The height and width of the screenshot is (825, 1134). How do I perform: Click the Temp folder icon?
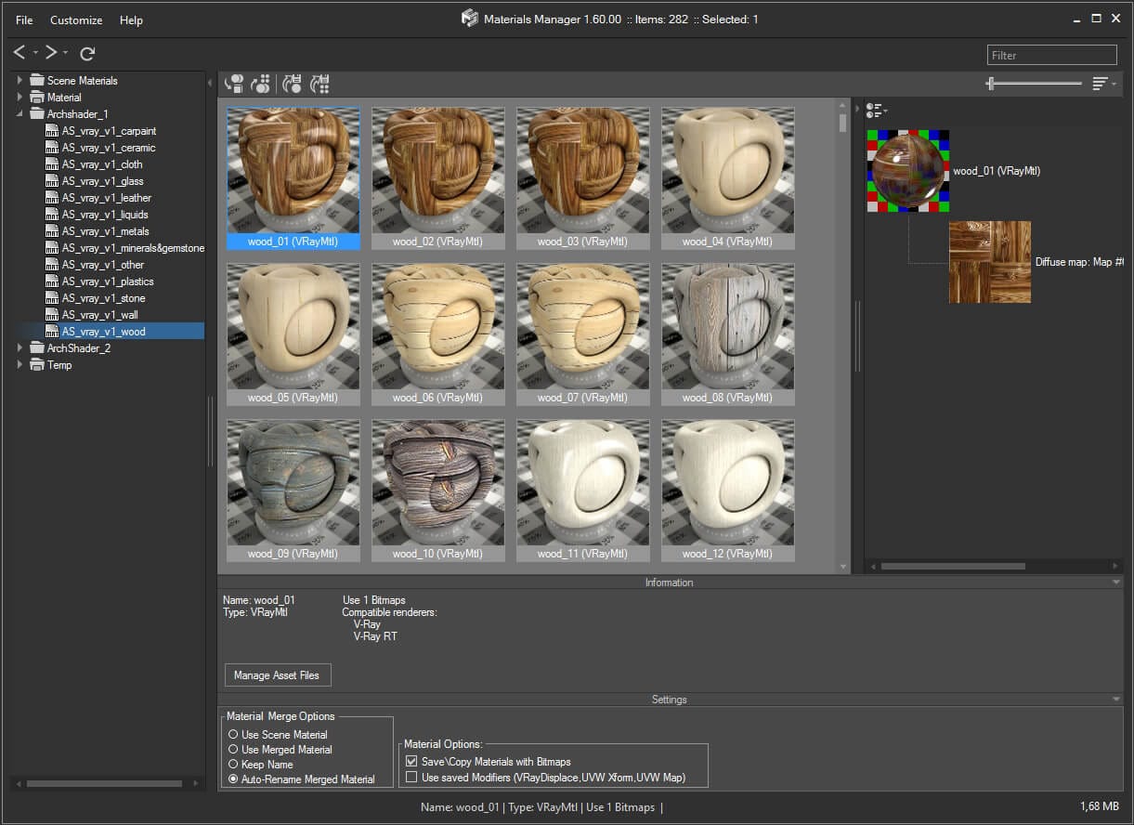pyautogui.click(x=37, y=365)
